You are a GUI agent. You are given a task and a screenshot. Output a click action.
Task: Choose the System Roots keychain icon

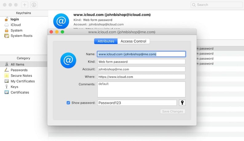coord(6,36)
